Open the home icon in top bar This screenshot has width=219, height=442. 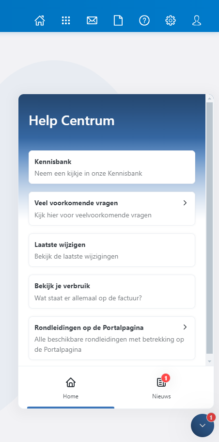coord(40,20)
